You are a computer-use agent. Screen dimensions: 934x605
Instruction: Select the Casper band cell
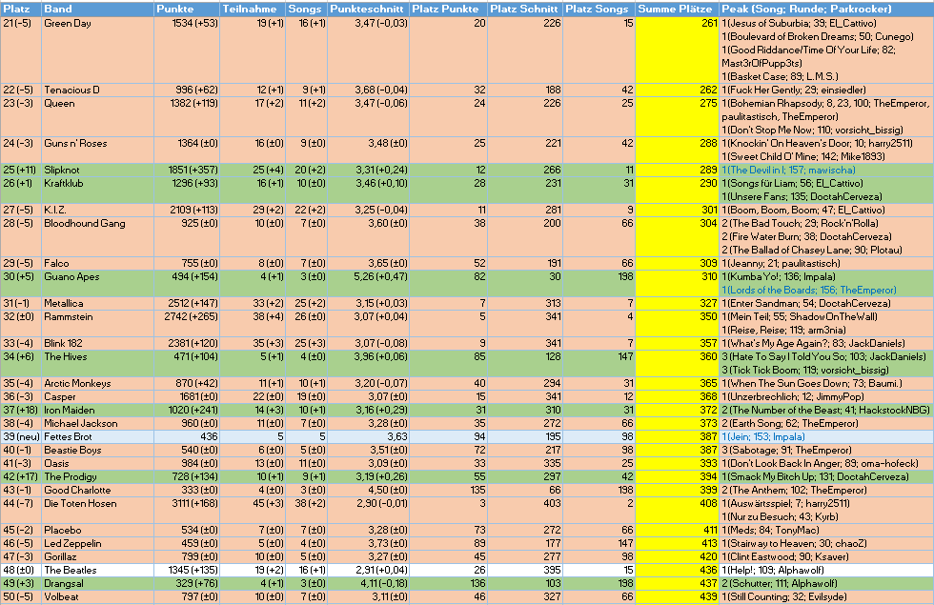[97, 396]
